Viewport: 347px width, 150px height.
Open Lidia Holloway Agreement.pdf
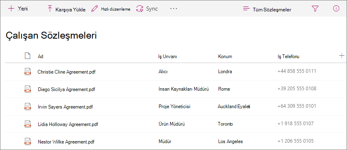tap(68, 124)
